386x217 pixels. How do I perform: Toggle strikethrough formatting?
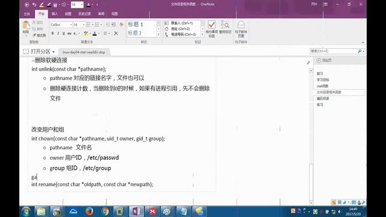click(69, 34)
